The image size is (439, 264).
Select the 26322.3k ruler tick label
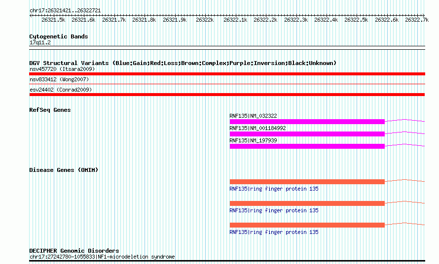[x=296, y=20]
